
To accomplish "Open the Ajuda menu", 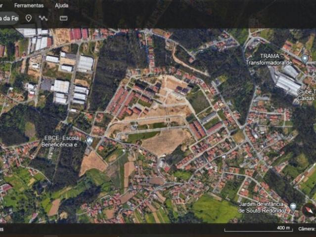I will [x=62, y=5].
